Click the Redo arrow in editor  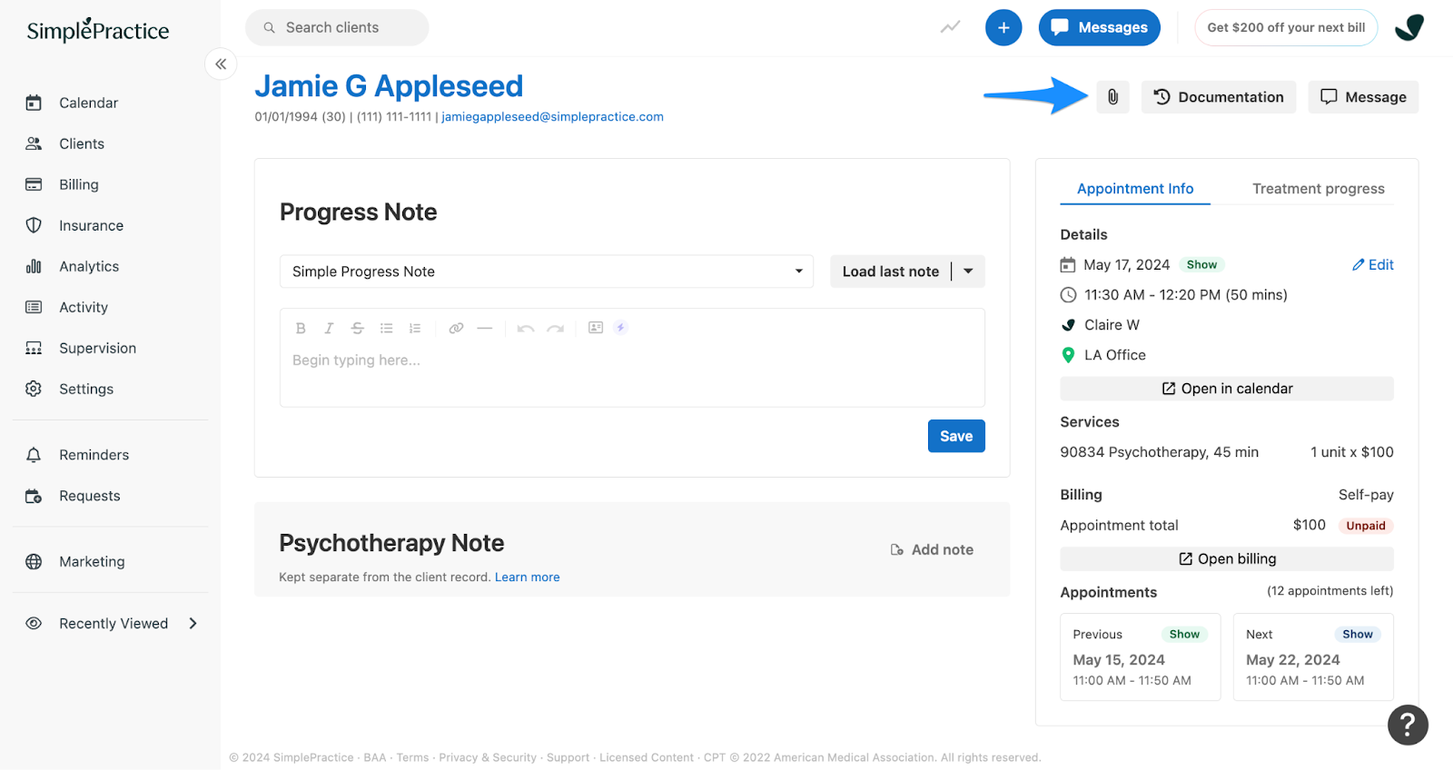click(555, 328)
